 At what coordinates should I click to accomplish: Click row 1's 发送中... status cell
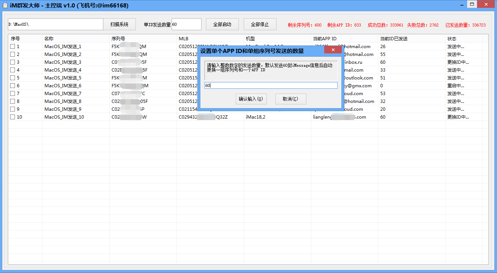coord(456,47)
